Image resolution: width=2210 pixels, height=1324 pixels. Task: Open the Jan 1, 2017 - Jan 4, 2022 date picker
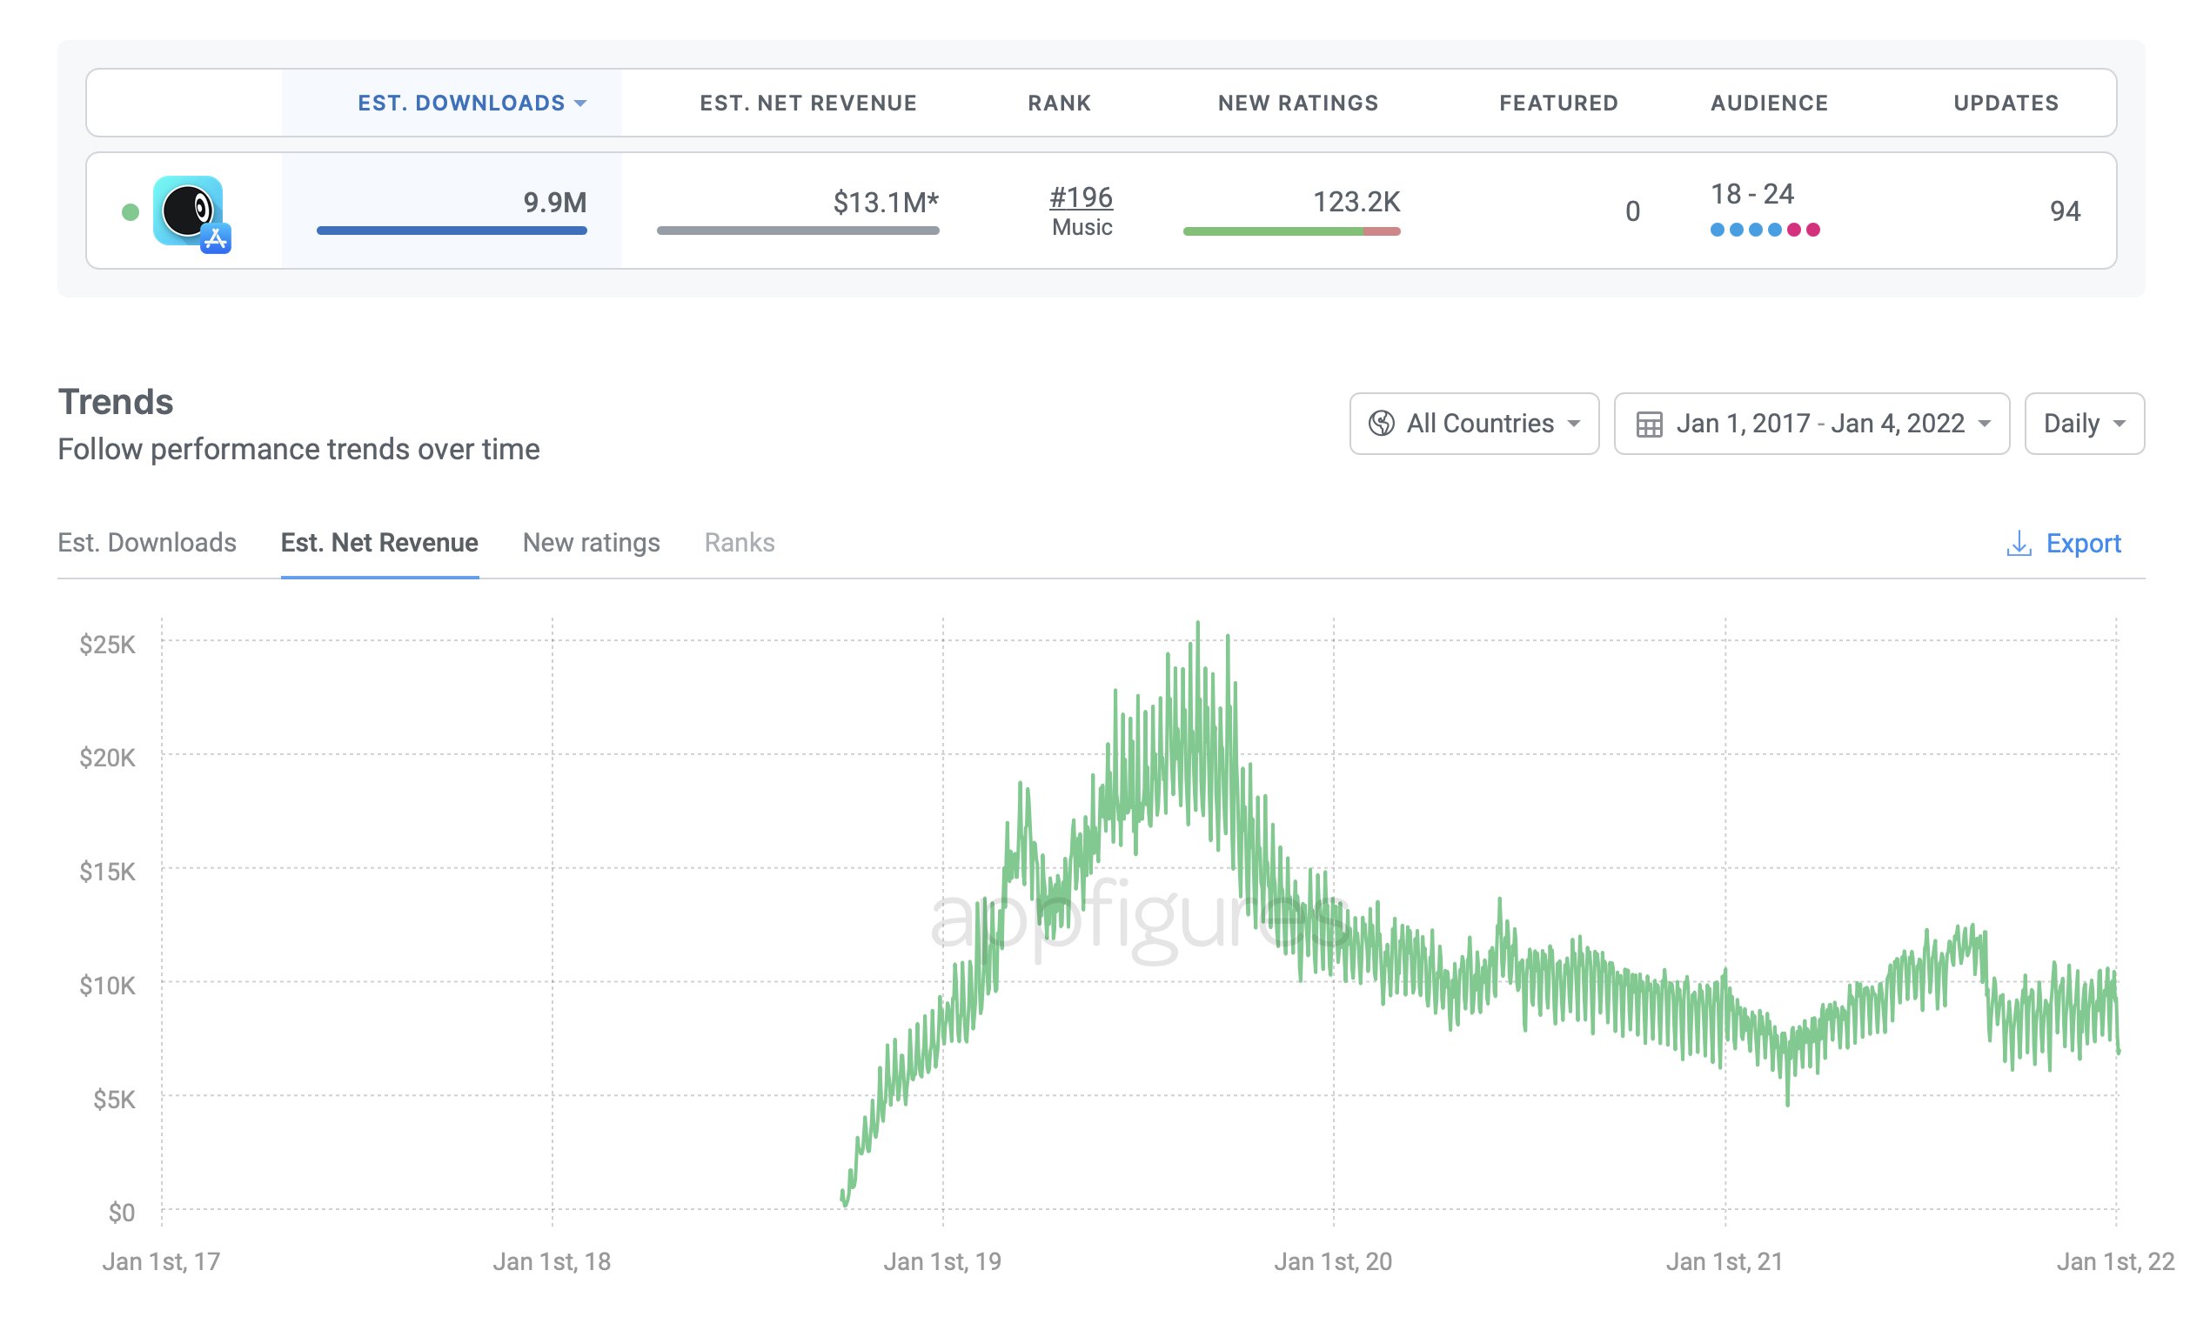pos(1812,424)
